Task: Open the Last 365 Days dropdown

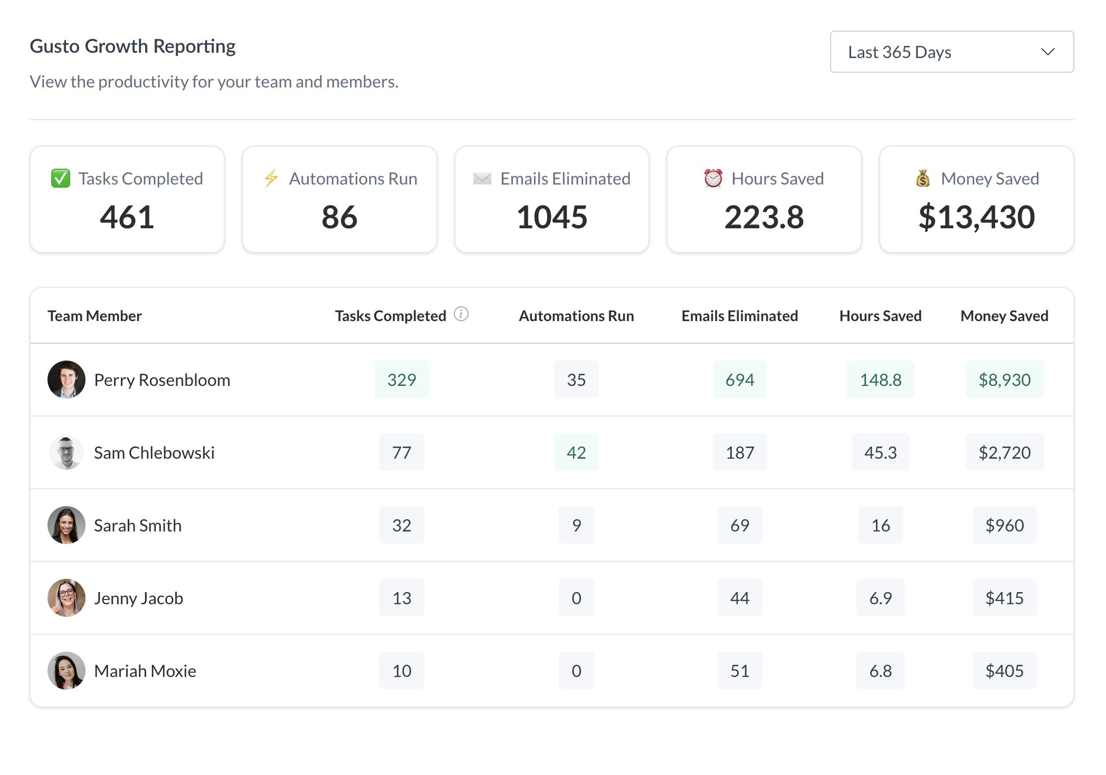Action: pos(951,52)
